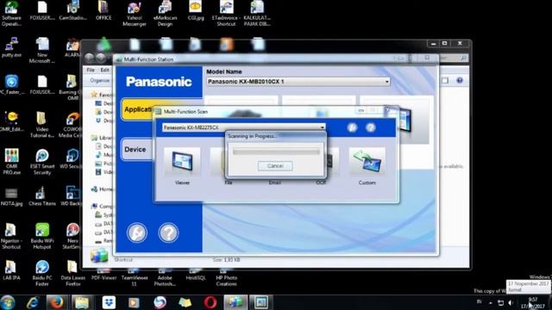The height and width of the screenshot is (310, 552).
Task: Open media player from taskbar
Action: coord(134,302)
